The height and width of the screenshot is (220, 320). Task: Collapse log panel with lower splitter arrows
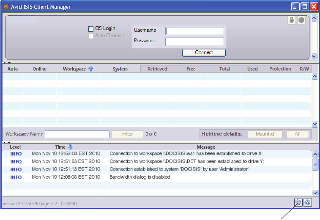7,142
